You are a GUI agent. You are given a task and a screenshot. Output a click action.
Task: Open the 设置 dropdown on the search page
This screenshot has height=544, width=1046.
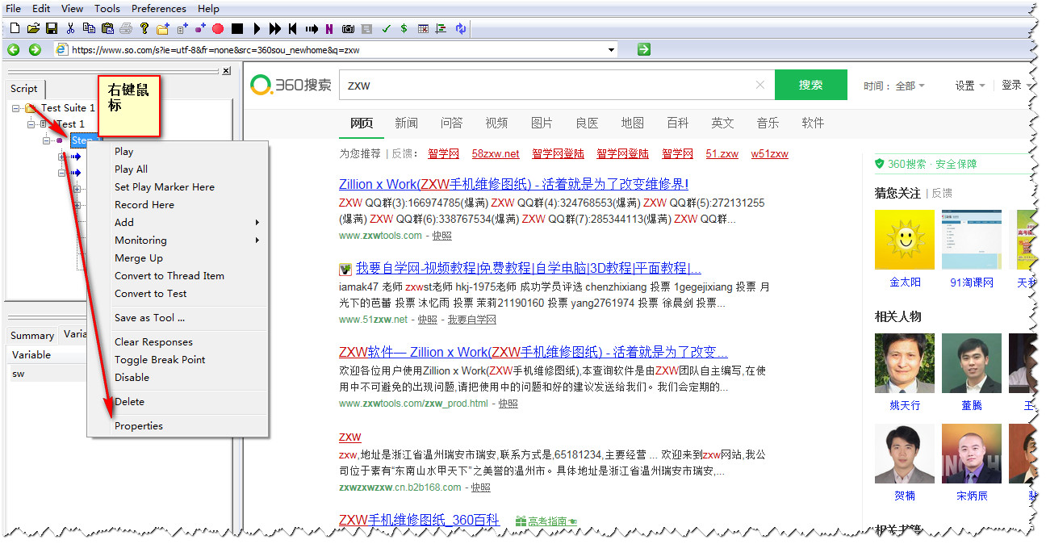(970, 86)
